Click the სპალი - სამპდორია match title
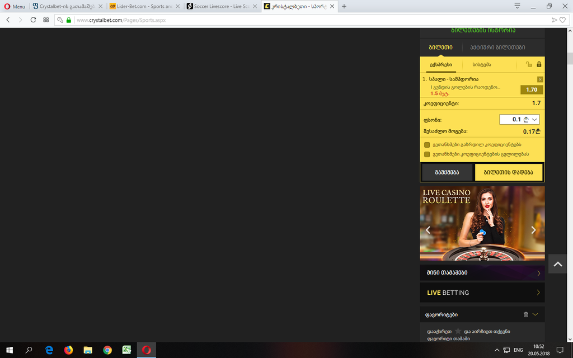Viewport: 573px width, 358px height. coord(453,79)
